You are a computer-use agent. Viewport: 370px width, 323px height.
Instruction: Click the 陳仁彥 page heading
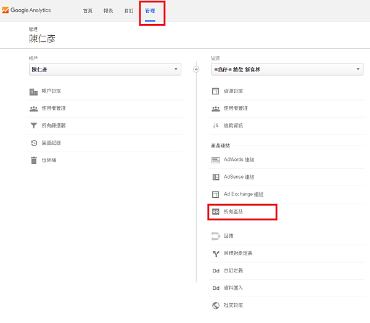point(42,39)
